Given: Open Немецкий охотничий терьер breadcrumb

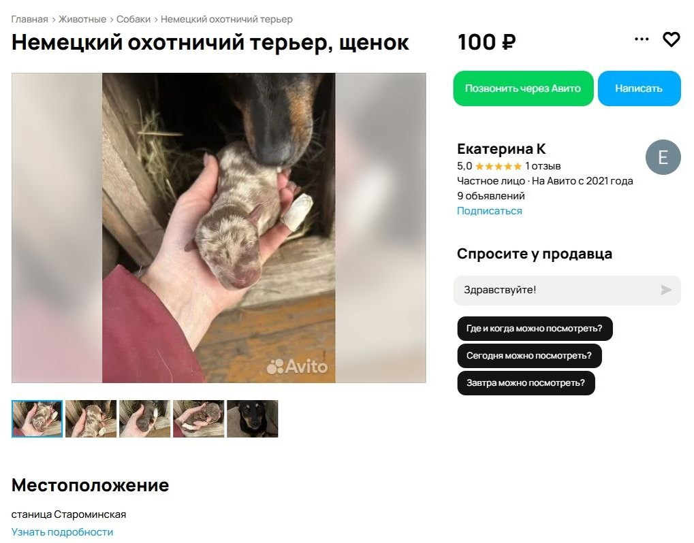Looking at the screenshot, I should click(226, 20).
